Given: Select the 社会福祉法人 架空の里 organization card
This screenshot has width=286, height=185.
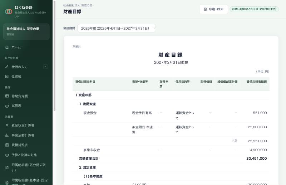Looking at the screenshot, I should (x=26, y=31).
